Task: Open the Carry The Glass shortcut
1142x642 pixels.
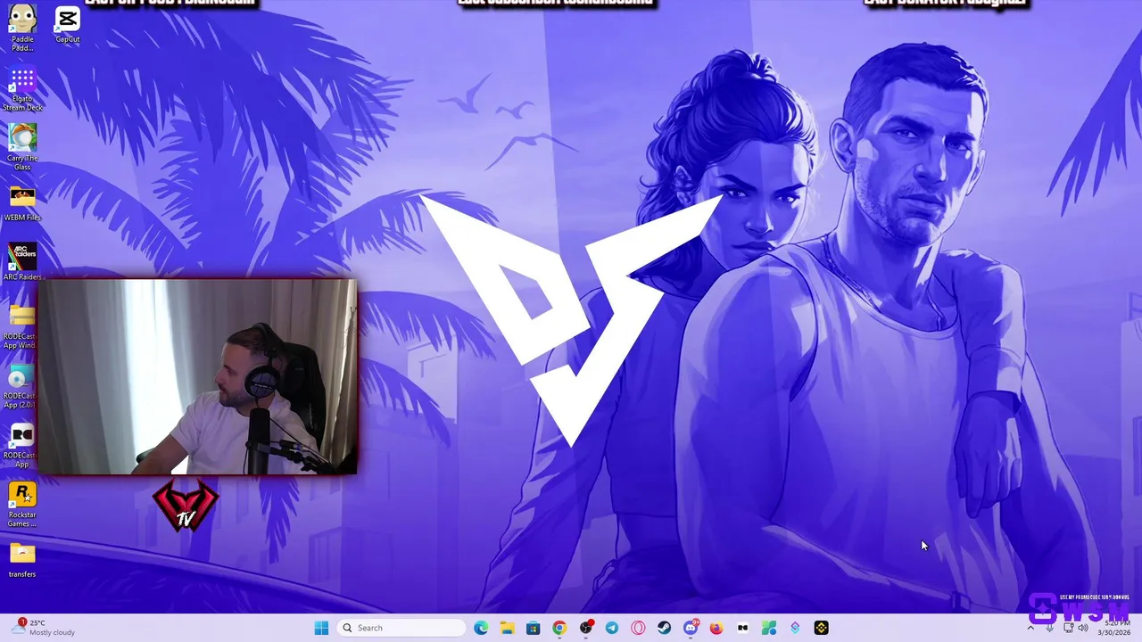Action: click(x=22, y=147)
